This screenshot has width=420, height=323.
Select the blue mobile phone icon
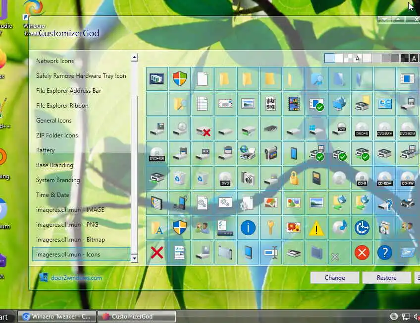(x=294, y=153)
